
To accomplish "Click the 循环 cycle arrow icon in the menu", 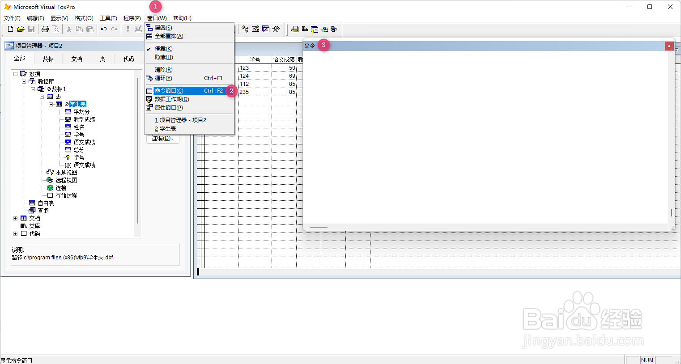I will point(149,78).
